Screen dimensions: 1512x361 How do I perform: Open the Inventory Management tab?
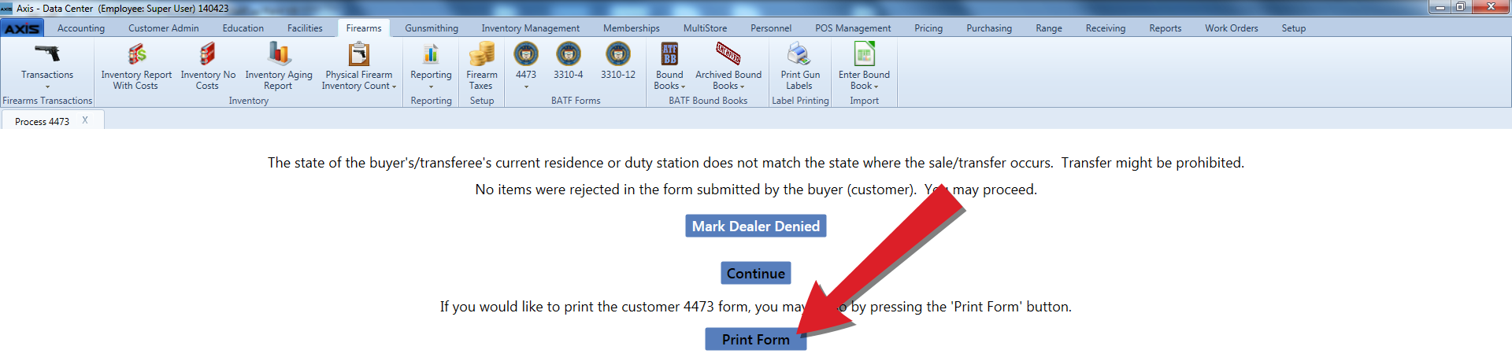pos(531,28)
